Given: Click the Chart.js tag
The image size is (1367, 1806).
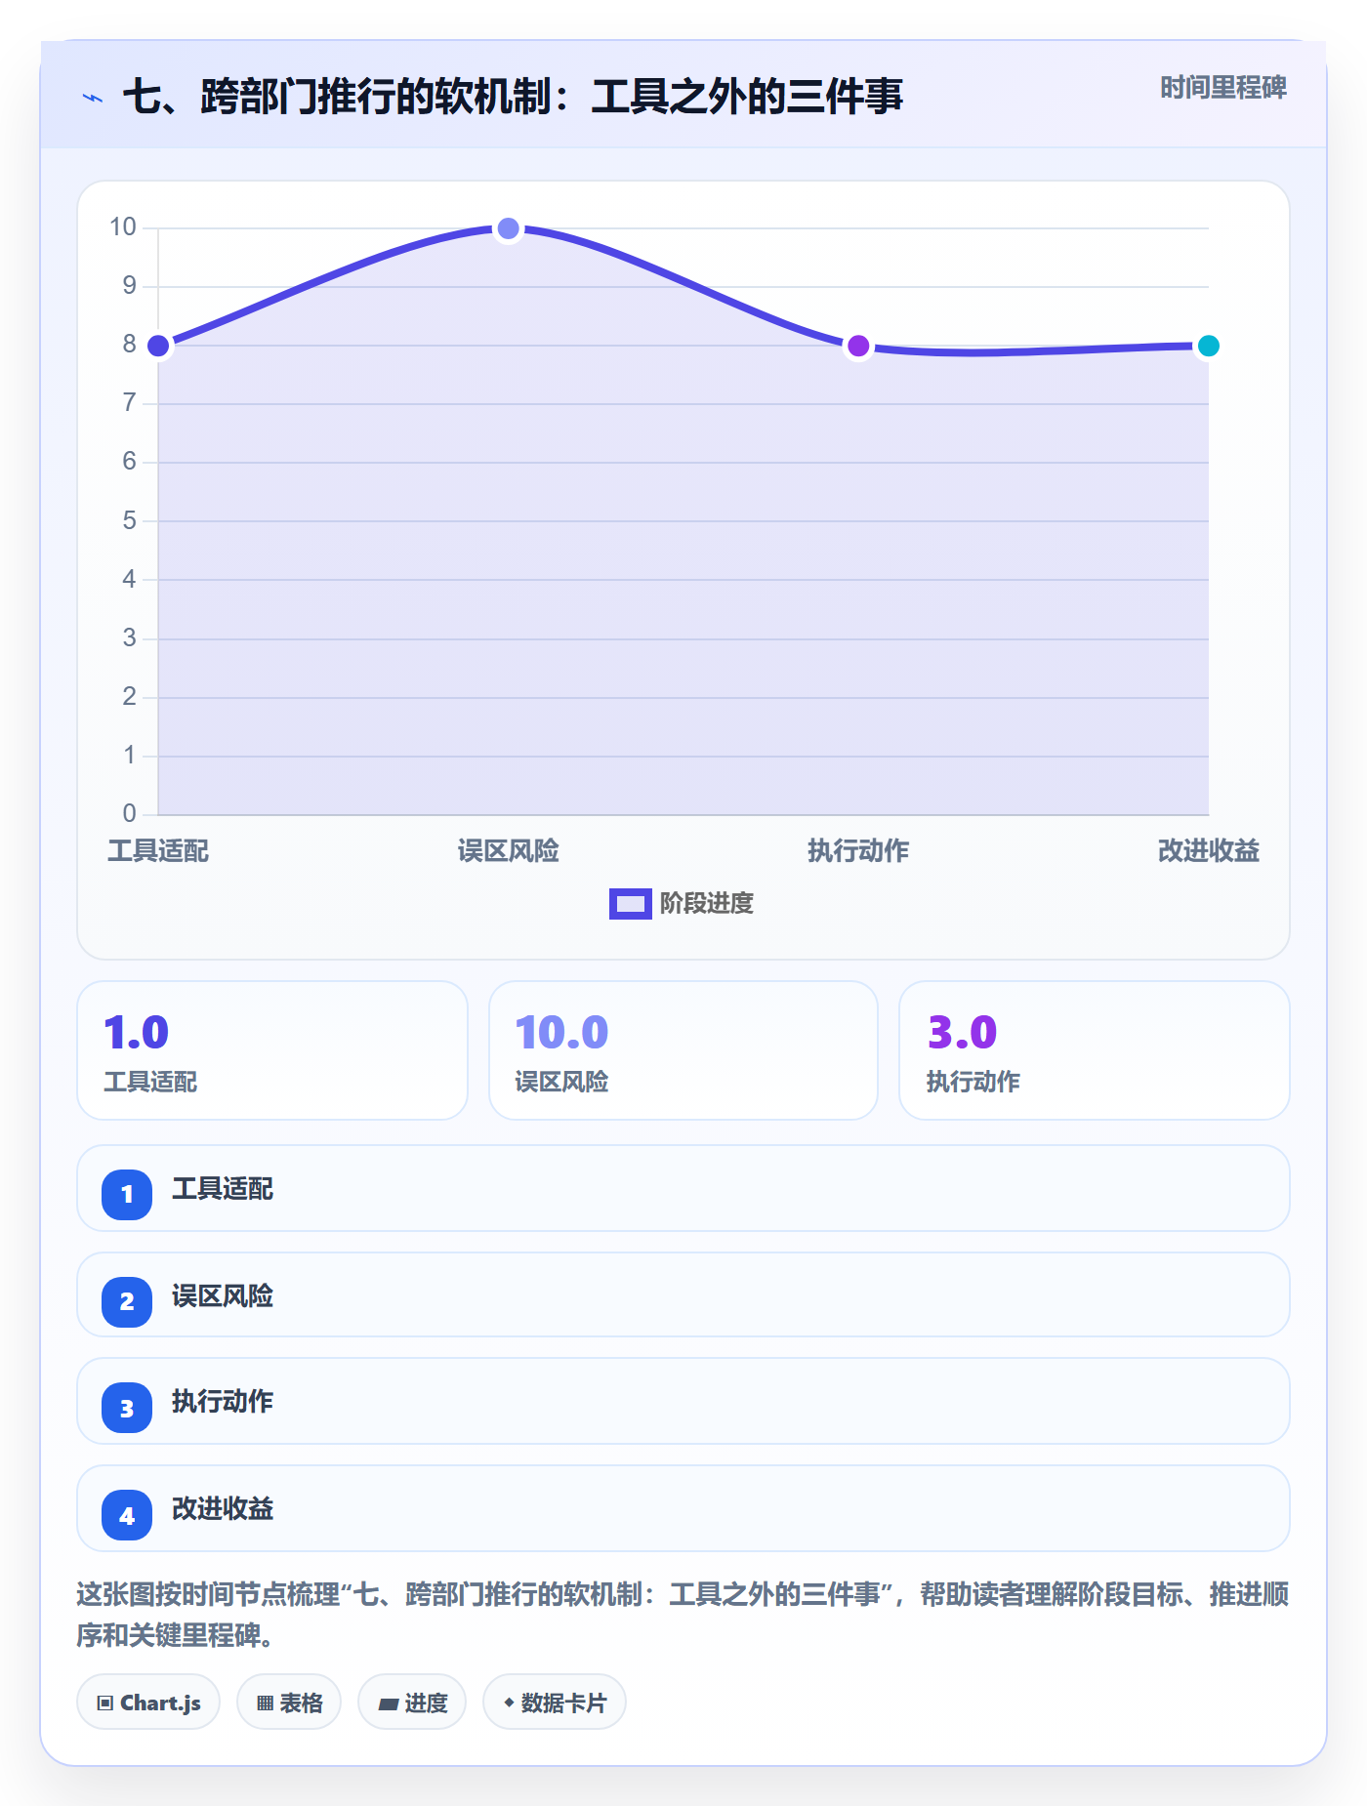Looking at the screenshot, I should pyautogui.click(x=148, y=1703).
